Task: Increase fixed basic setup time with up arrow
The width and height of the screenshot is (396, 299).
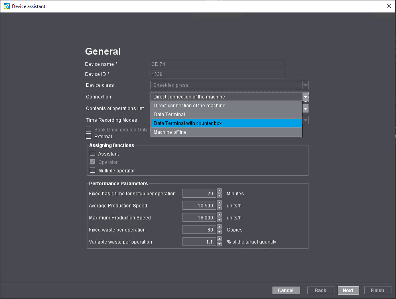Action: pyautogui.click(x=219, y=191)
